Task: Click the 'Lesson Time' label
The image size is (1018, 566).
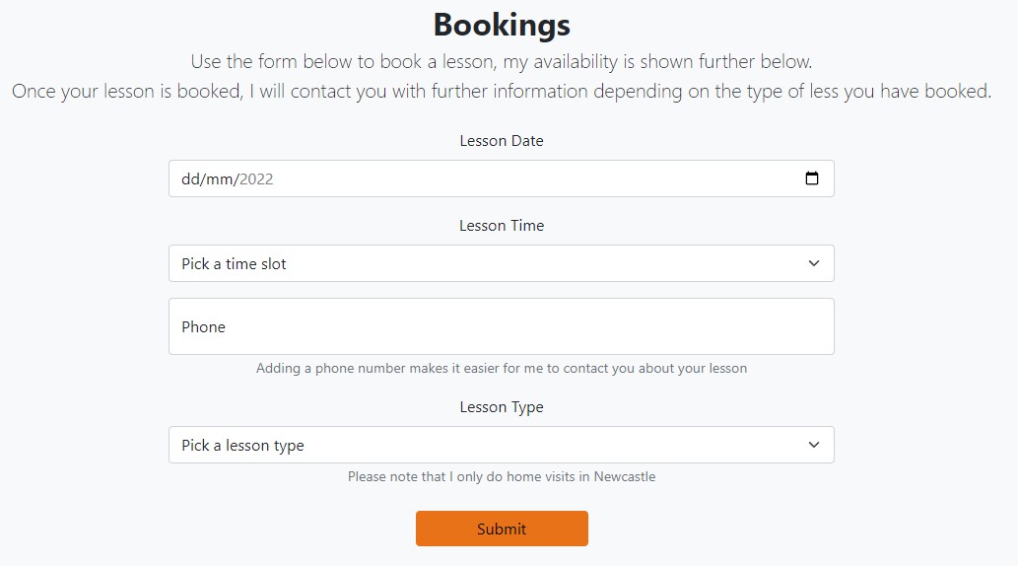Action: 502,226
